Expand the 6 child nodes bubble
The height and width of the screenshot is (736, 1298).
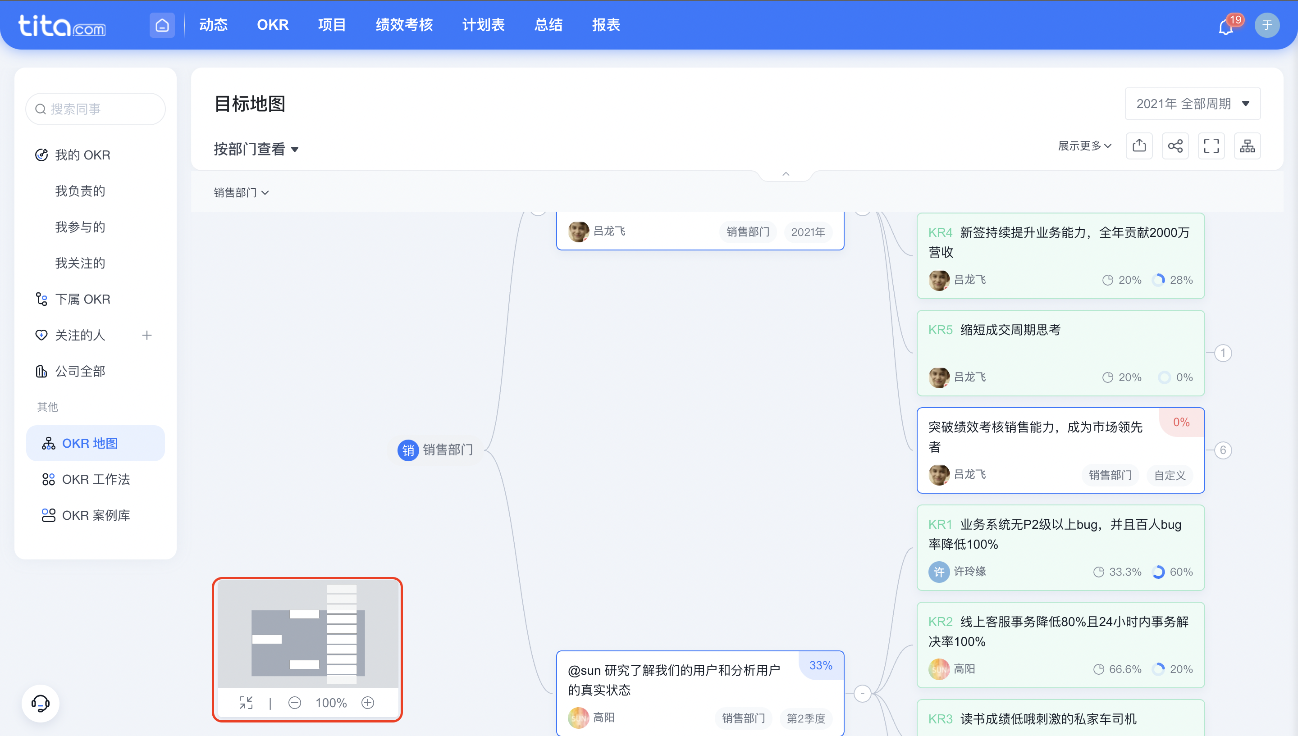[x=1223, y=450]
